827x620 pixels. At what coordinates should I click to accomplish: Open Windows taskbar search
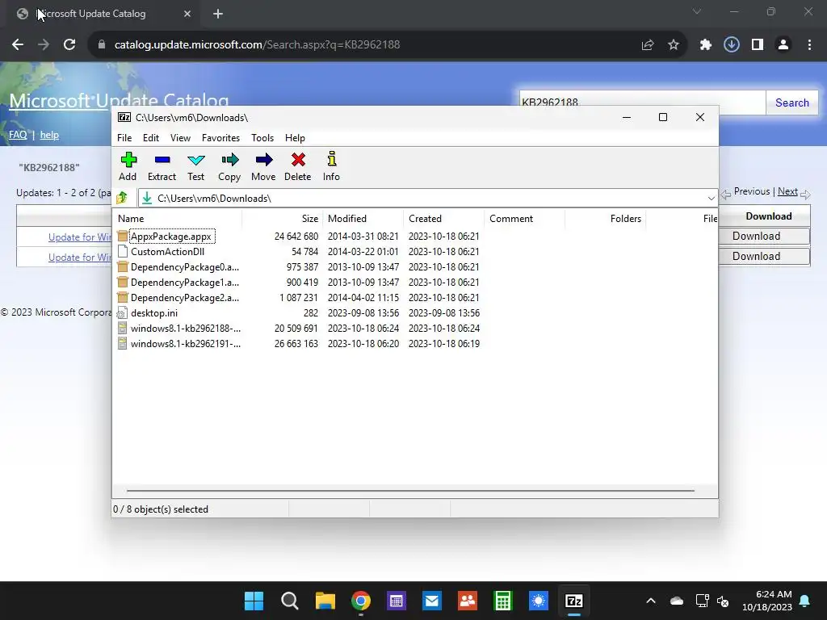tap(290, 601)
